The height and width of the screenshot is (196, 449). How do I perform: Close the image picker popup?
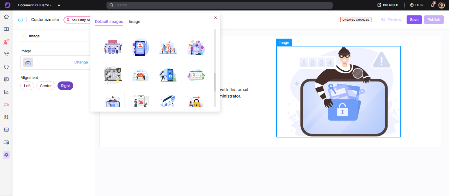coord(216,18)
